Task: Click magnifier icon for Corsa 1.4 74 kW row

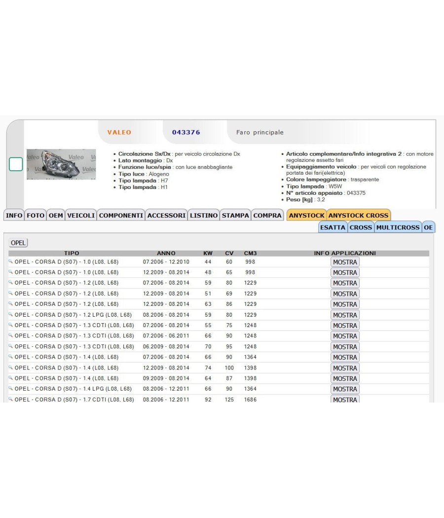Action: (x=10, y=368)
